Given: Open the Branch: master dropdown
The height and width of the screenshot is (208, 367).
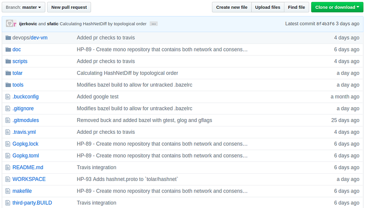Looking at the screenshot, I should pos(23,7).
